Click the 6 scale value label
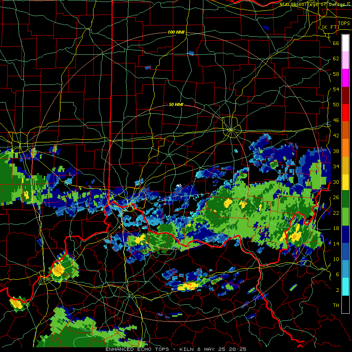The image size is (352, 352). pyautogui.click(x=338, y=275)
